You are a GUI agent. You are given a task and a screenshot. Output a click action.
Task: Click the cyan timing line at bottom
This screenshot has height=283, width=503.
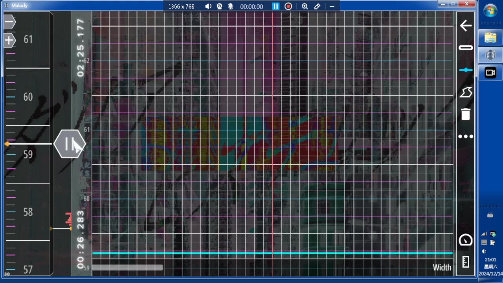(x=272, y=253)
